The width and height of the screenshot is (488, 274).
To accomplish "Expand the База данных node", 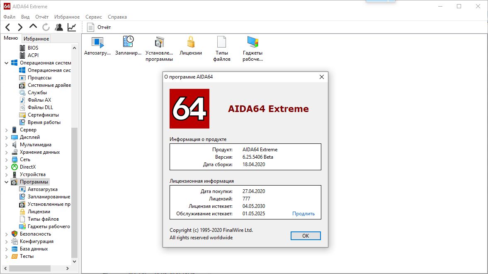I will click(x=6, y=249).
